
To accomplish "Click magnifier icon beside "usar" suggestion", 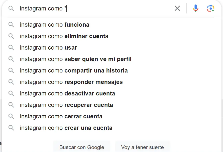I will [x=11, y=48].
